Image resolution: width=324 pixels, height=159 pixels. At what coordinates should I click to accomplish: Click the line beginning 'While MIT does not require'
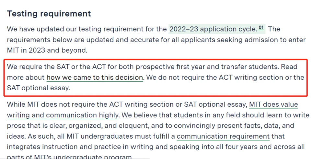point(127,105)
